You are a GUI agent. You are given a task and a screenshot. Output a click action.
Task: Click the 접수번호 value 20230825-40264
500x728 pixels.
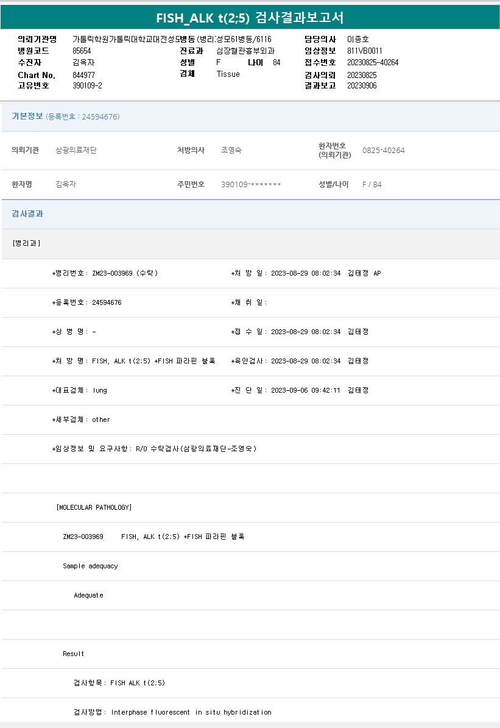coord(373,63)
